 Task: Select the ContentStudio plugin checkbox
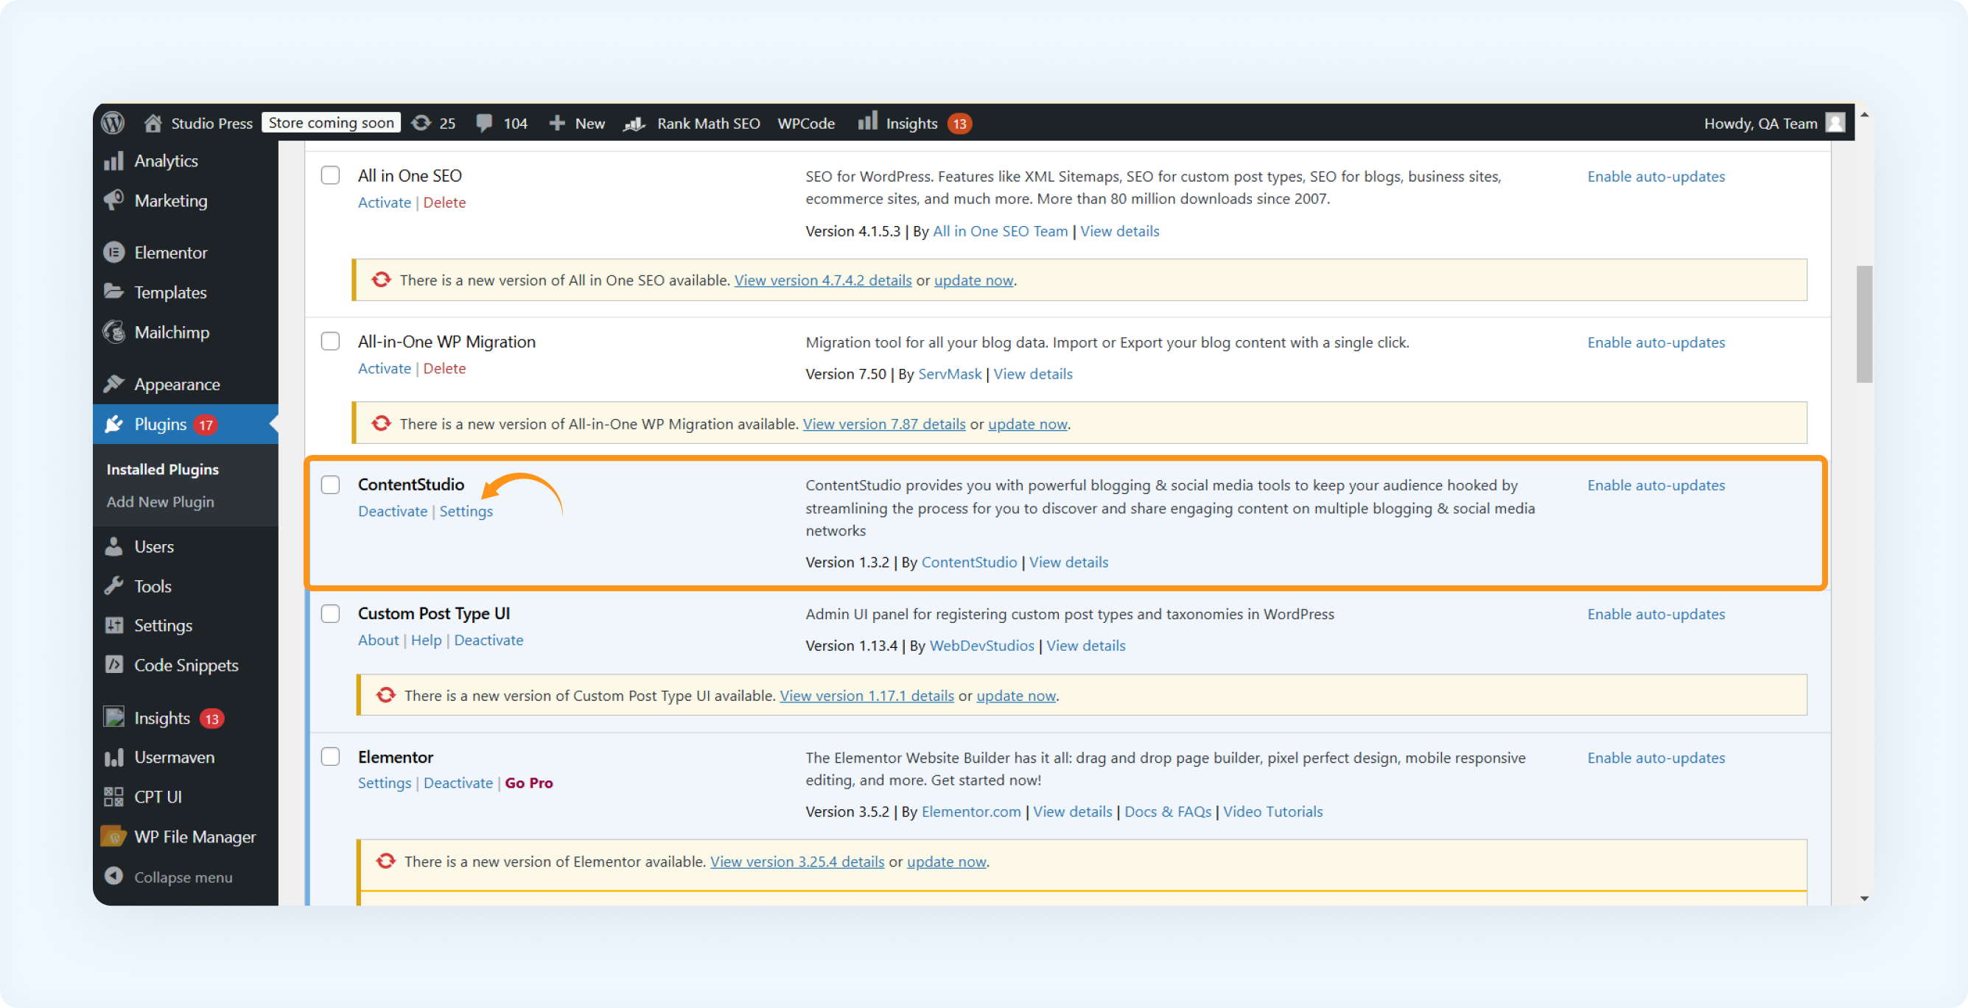pos(331,484)
